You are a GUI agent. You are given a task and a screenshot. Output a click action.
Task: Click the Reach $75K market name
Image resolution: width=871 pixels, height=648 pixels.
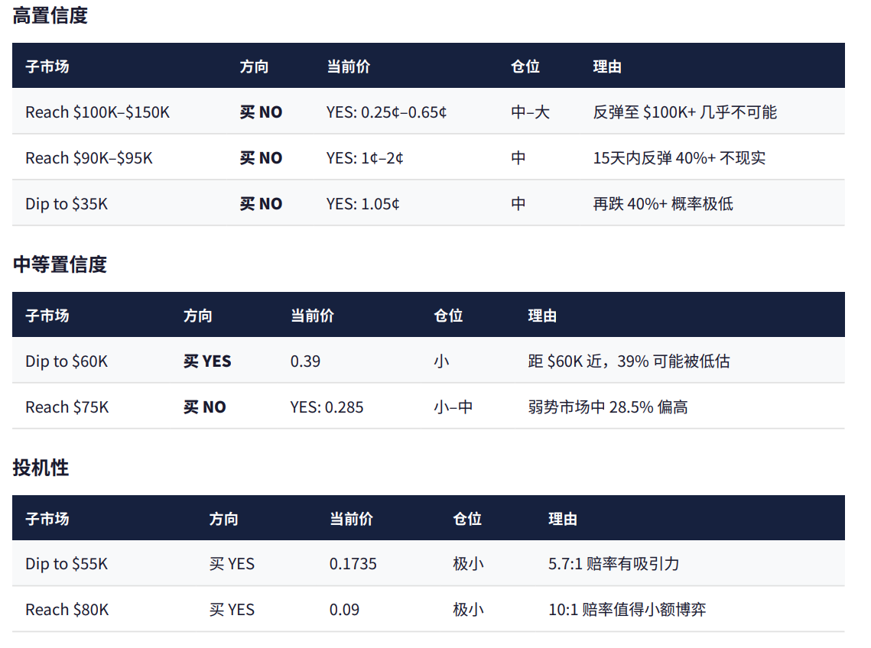pyautogui.click(x=67, y=407)
